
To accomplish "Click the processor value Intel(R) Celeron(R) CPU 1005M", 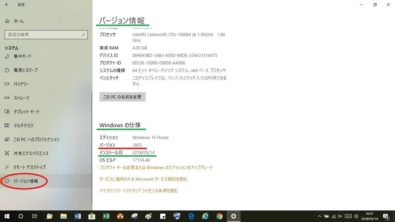I will (179, 37).
